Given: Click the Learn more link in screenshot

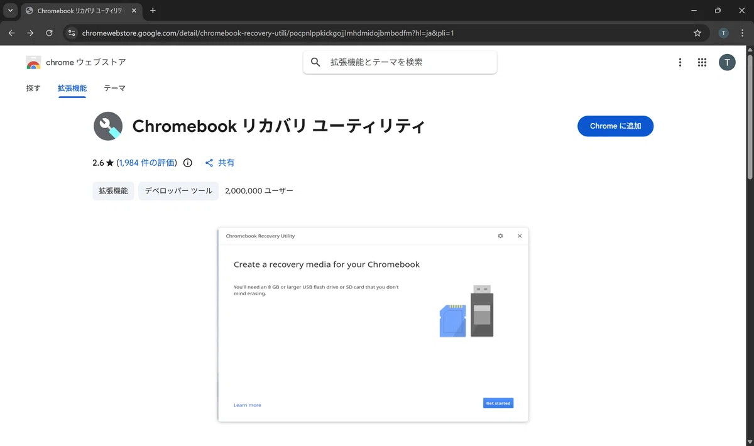Looking at the screenshot, I should (x=248, y=405).
